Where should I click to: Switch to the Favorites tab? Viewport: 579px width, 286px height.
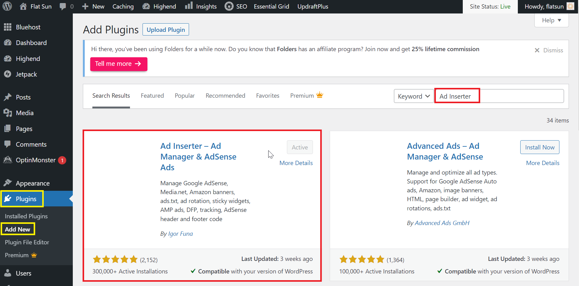tap(268, 96)
